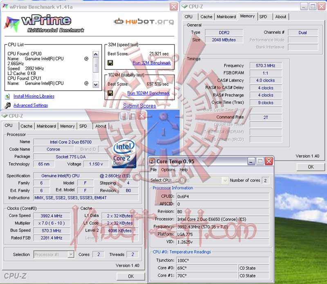This screenshot has width=327, height=284.
Task: Open the Processor #1 selection dropdown
Action: (x=71, y=255)
